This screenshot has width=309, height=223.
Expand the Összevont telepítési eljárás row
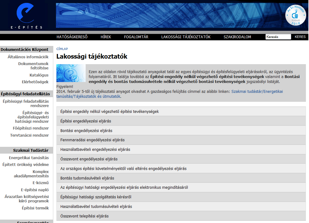tap(181, 216)
